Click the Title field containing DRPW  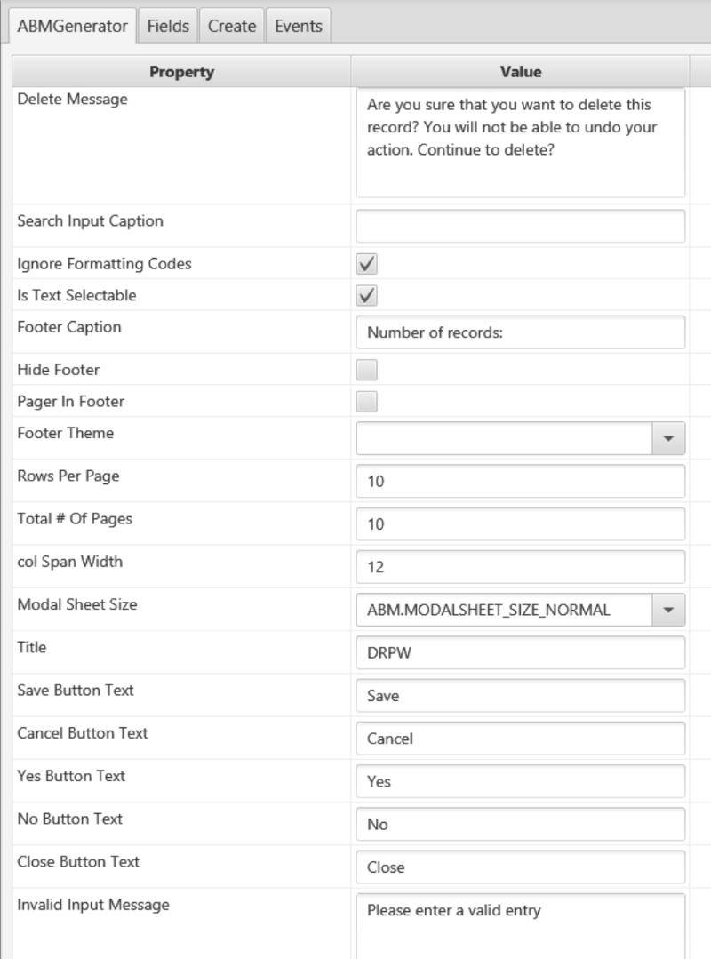coord(520,652)
